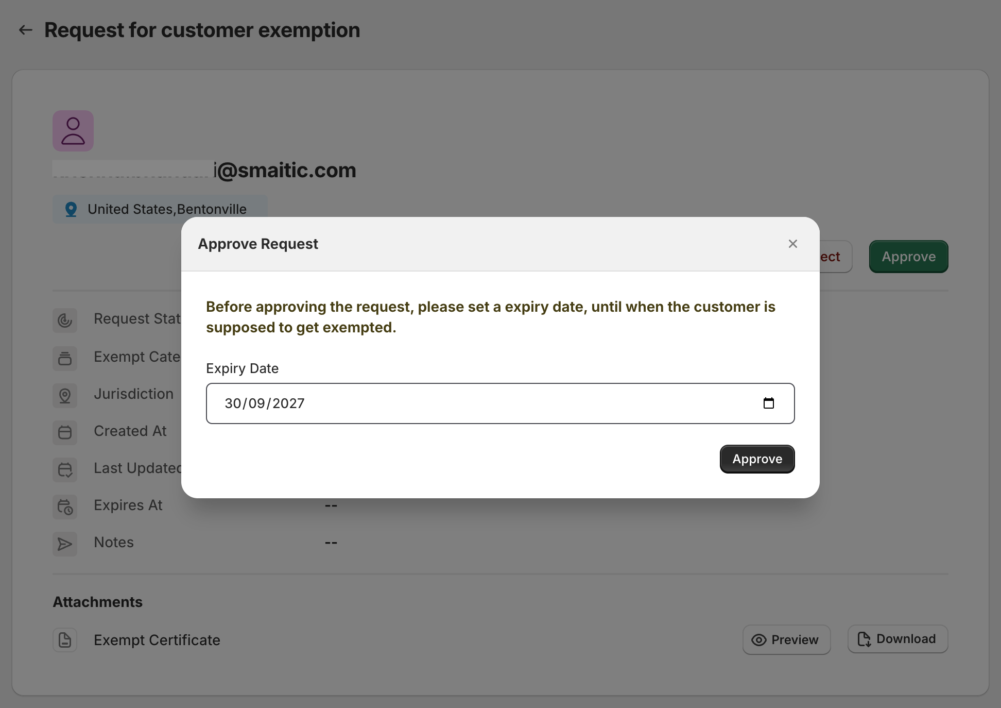The width and height of the screenshot is (1001, 708).
Task: Confirm approval with dialog's dark Approve button
Action: (757, 459)
